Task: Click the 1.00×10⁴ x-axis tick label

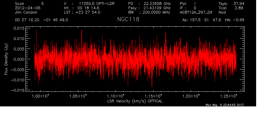Action: pos(40,96)
